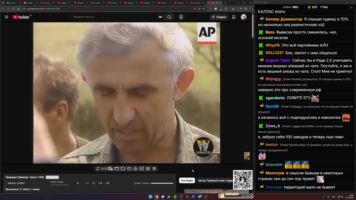Click the clapperboard icon under video
Screen dimensions: 356x200
coord(117,169)
